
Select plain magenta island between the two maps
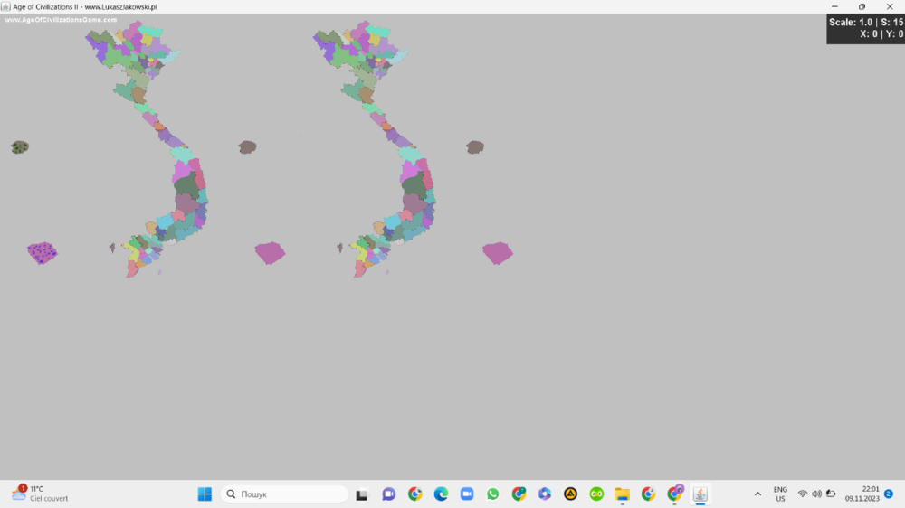click(270, 253)
